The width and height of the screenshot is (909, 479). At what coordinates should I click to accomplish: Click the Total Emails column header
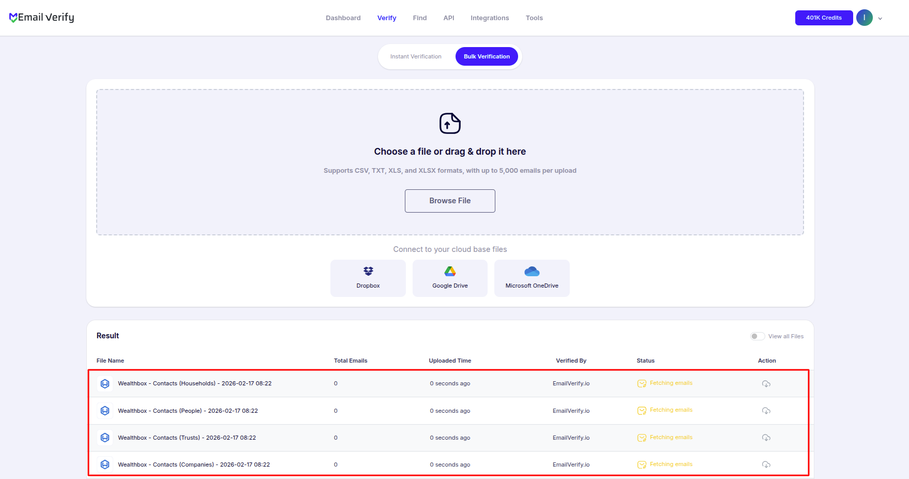point(351,361)
